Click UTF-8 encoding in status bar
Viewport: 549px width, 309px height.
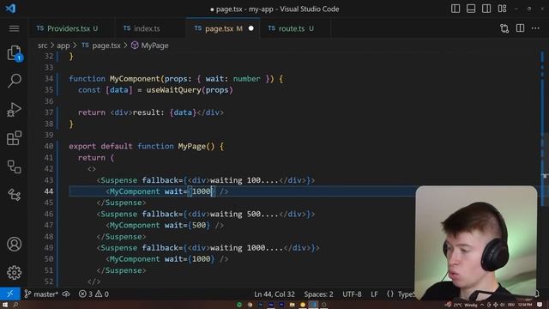tap(352, 294)
